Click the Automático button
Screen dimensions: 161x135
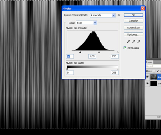tap(133, 27)
